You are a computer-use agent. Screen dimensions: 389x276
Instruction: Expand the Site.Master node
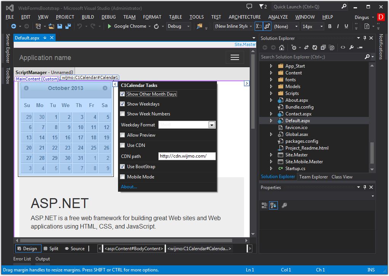271,155
